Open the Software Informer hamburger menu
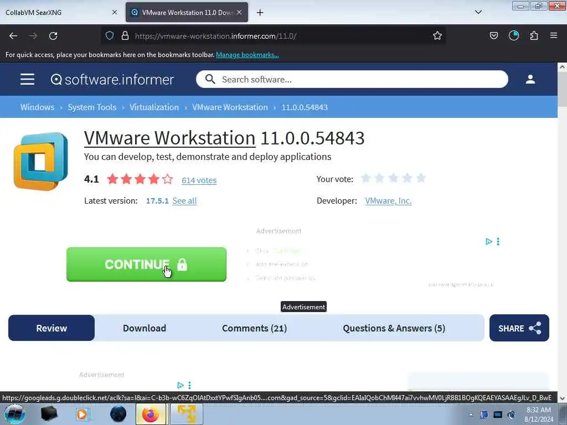The width and height of the screenshot is (567, 425). pyautogui.click(x=28, y=79)
